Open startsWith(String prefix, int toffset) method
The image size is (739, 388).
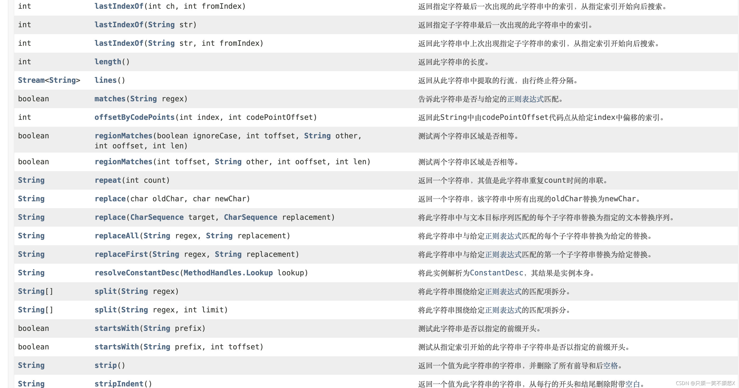[116, 347]
